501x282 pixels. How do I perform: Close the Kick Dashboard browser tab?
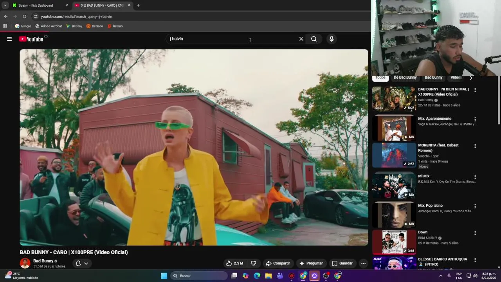[x=67, y=5]
